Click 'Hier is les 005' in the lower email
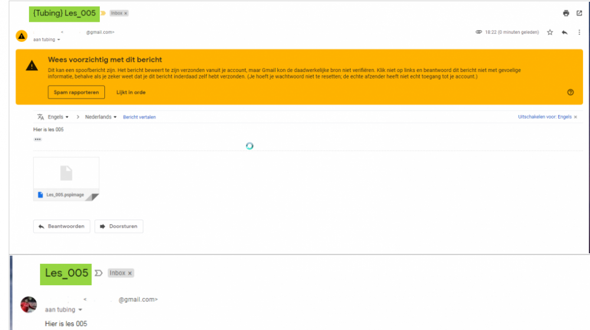This screenshot has width=590, height=330. coord(66,324)
